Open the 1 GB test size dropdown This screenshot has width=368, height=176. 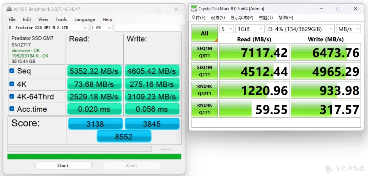pyautogui.click(x=102, y=28)
